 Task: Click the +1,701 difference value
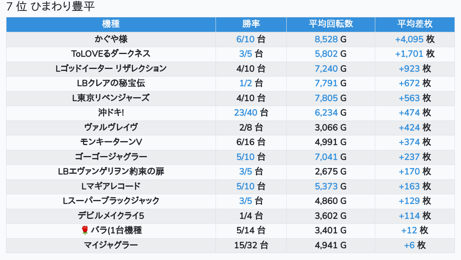point(409,54)
